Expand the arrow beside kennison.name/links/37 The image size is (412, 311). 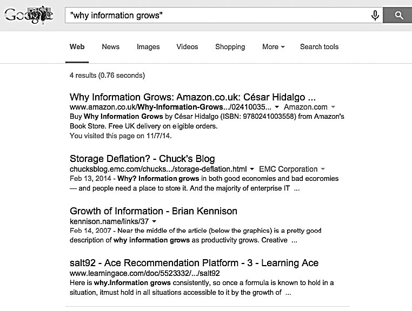[x=154, y=221]
